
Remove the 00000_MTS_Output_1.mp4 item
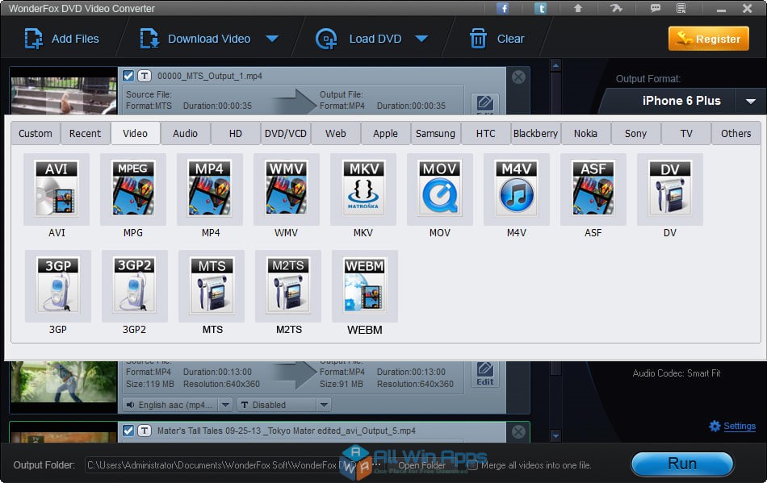(518, 77)
